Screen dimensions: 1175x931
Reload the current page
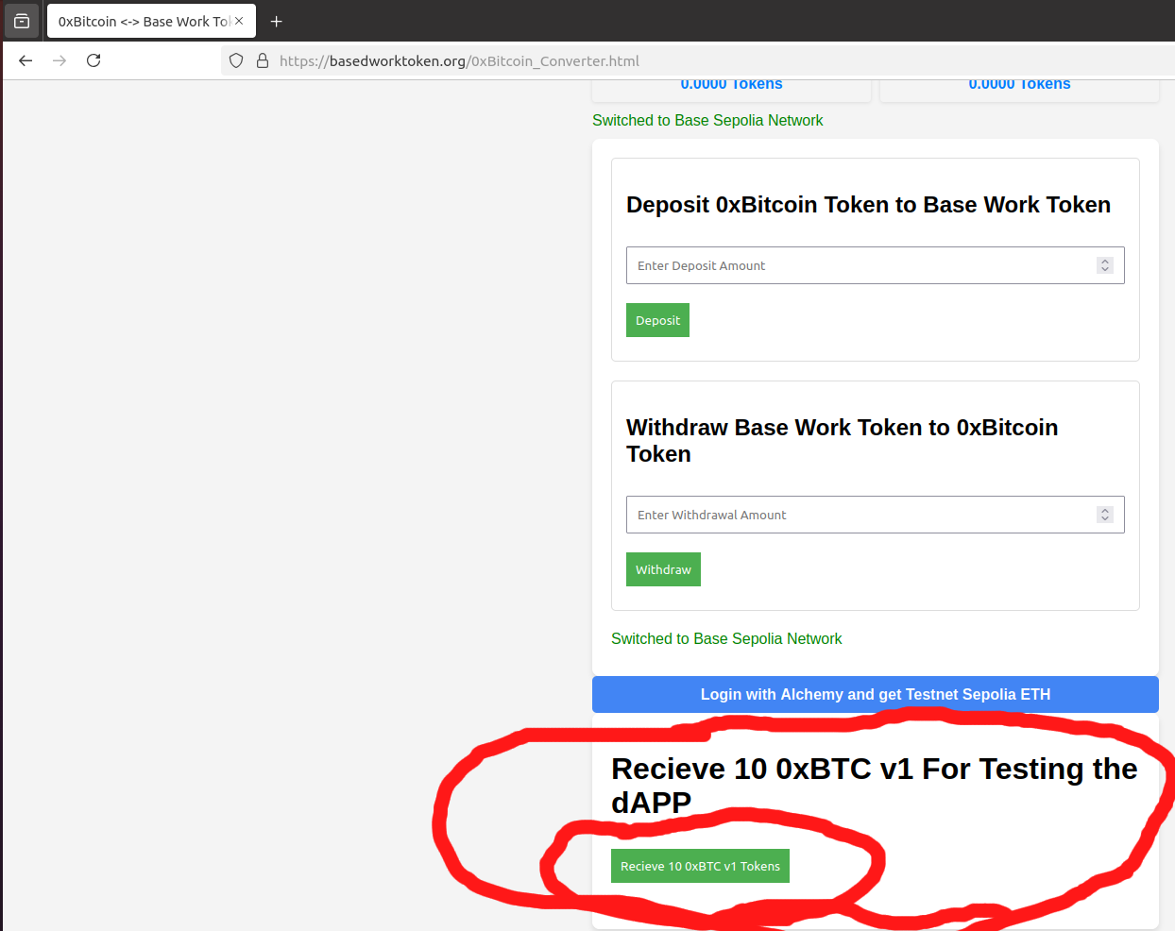[94, 60]
